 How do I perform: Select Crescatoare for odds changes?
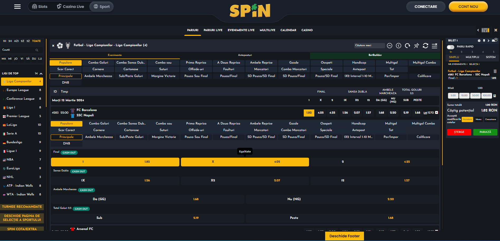tap(490, 119)
